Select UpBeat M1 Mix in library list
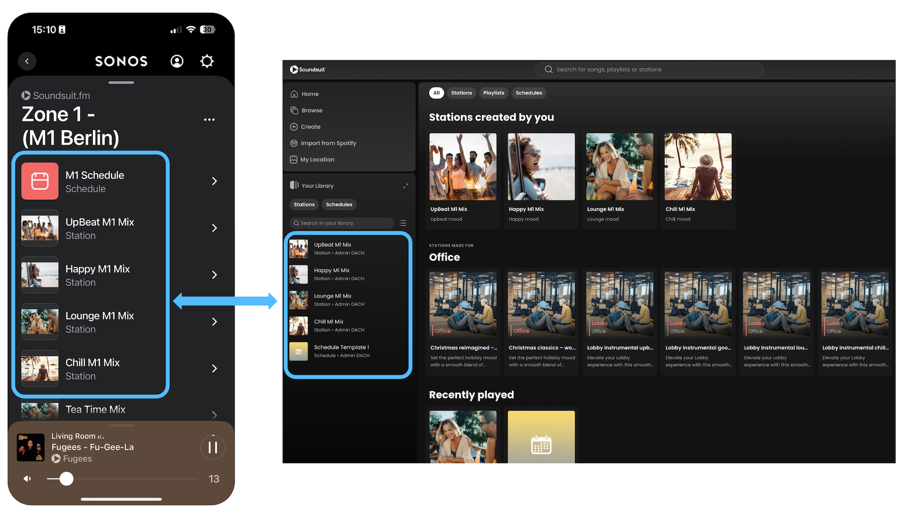This screenshot has height=517, width=903. click(348, 249)
